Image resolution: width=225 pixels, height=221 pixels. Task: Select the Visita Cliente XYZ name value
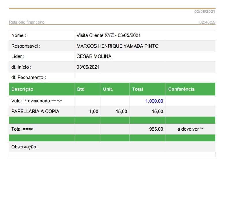(108, 35)
